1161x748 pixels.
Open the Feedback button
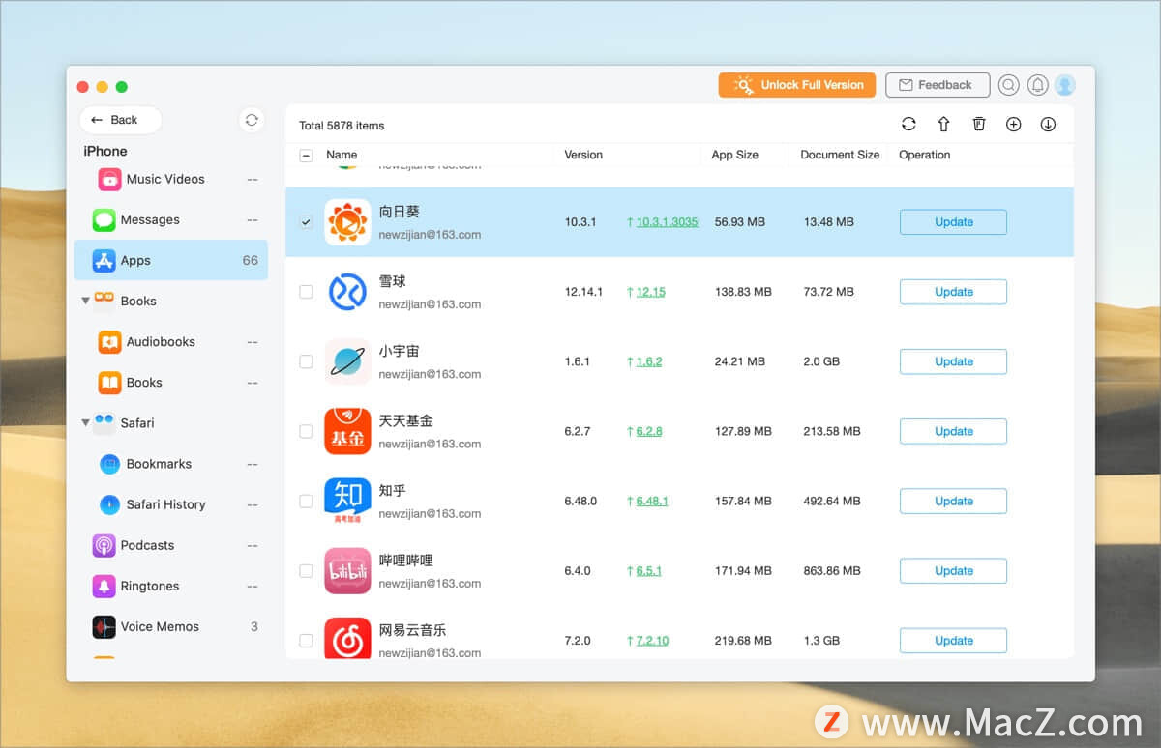point(938,85)
